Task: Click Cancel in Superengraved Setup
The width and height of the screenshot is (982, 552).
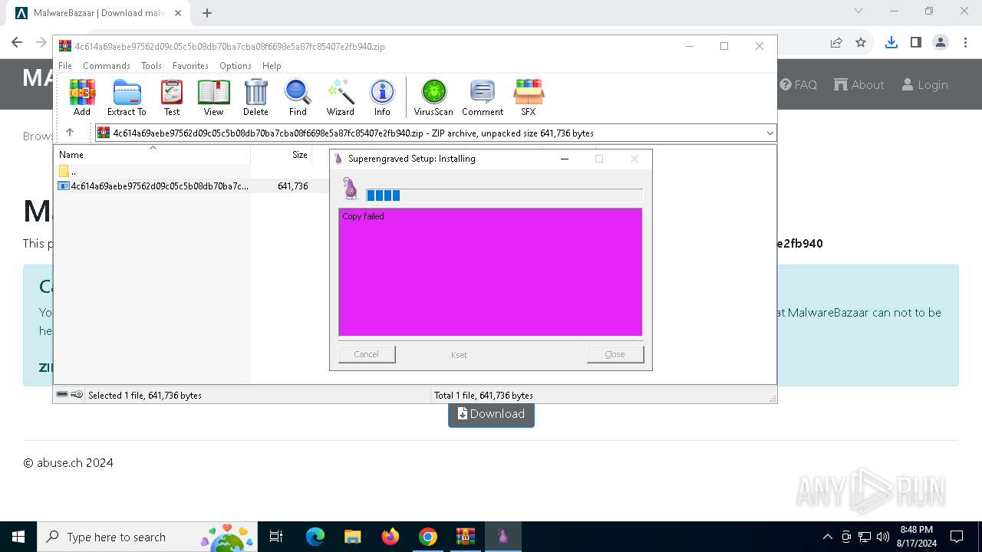Action: [x=367, y=354]
